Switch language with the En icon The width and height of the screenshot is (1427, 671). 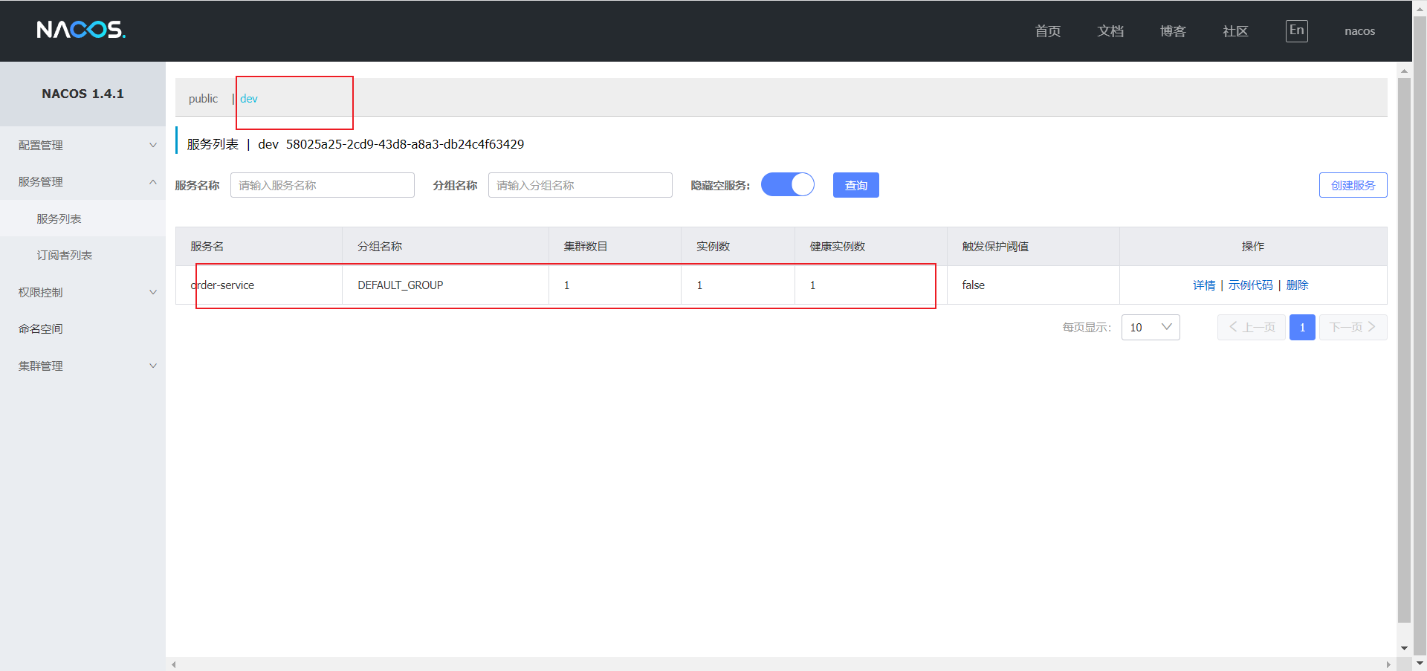(x=1296, y=30)
